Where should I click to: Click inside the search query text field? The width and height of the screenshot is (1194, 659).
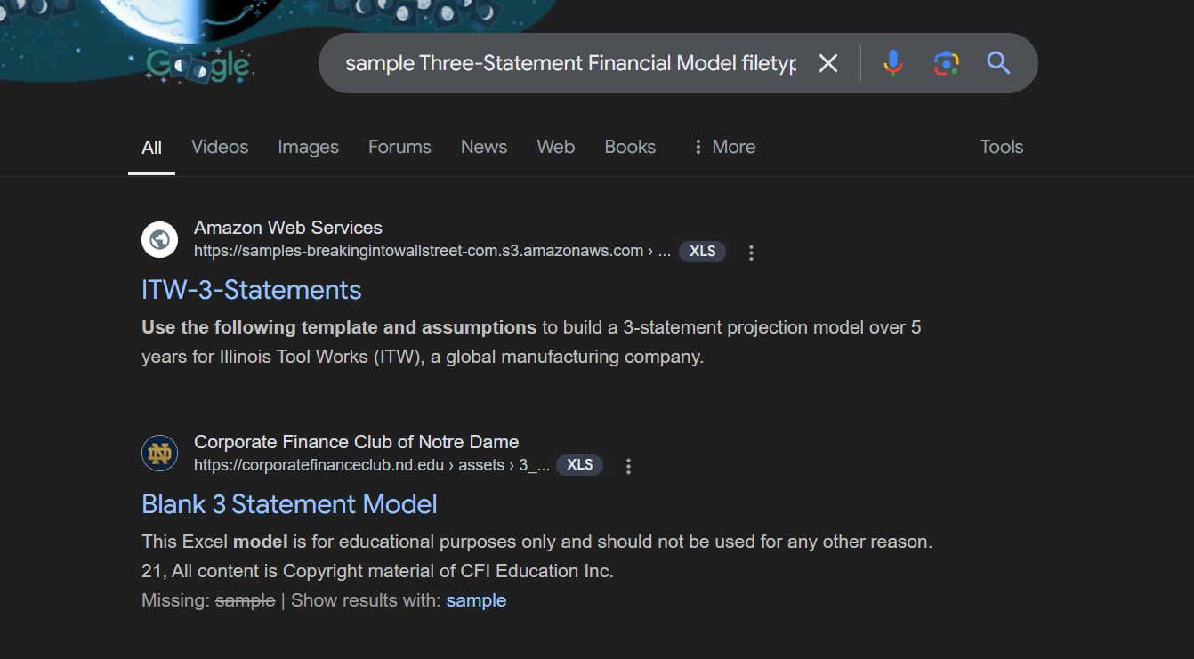point(569,63)
